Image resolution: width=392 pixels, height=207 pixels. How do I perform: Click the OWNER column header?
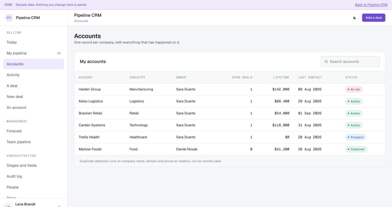(181, 77)
